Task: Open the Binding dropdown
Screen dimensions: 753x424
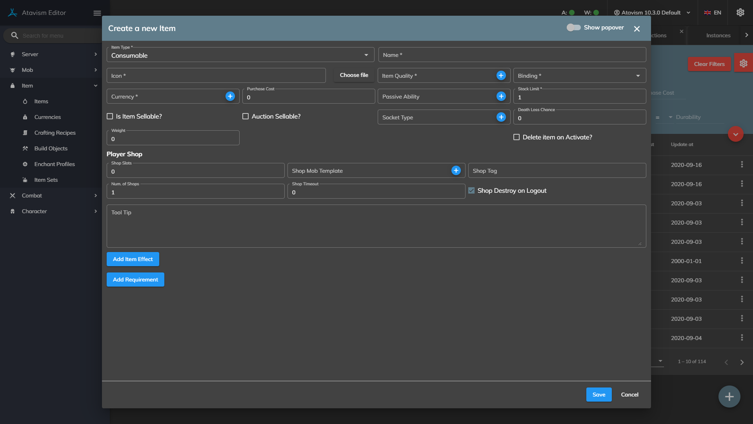Action: coord(579,76)
